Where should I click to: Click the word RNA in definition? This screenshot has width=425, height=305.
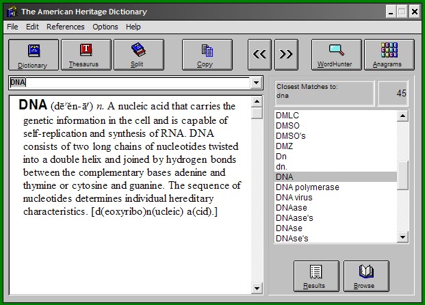click(x=172, y=133)
